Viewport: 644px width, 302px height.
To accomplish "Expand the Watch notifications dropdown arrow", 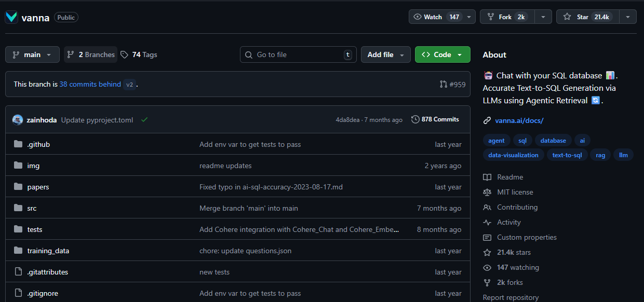I will (x=469, y=17).
